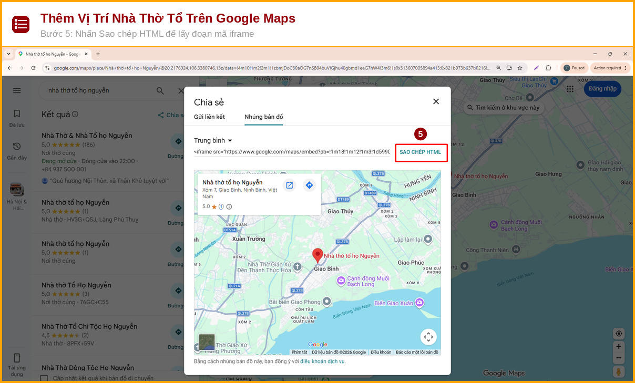Click the browser back arrow
Viewport: 635px width, 383px height.
pos(9,68)
